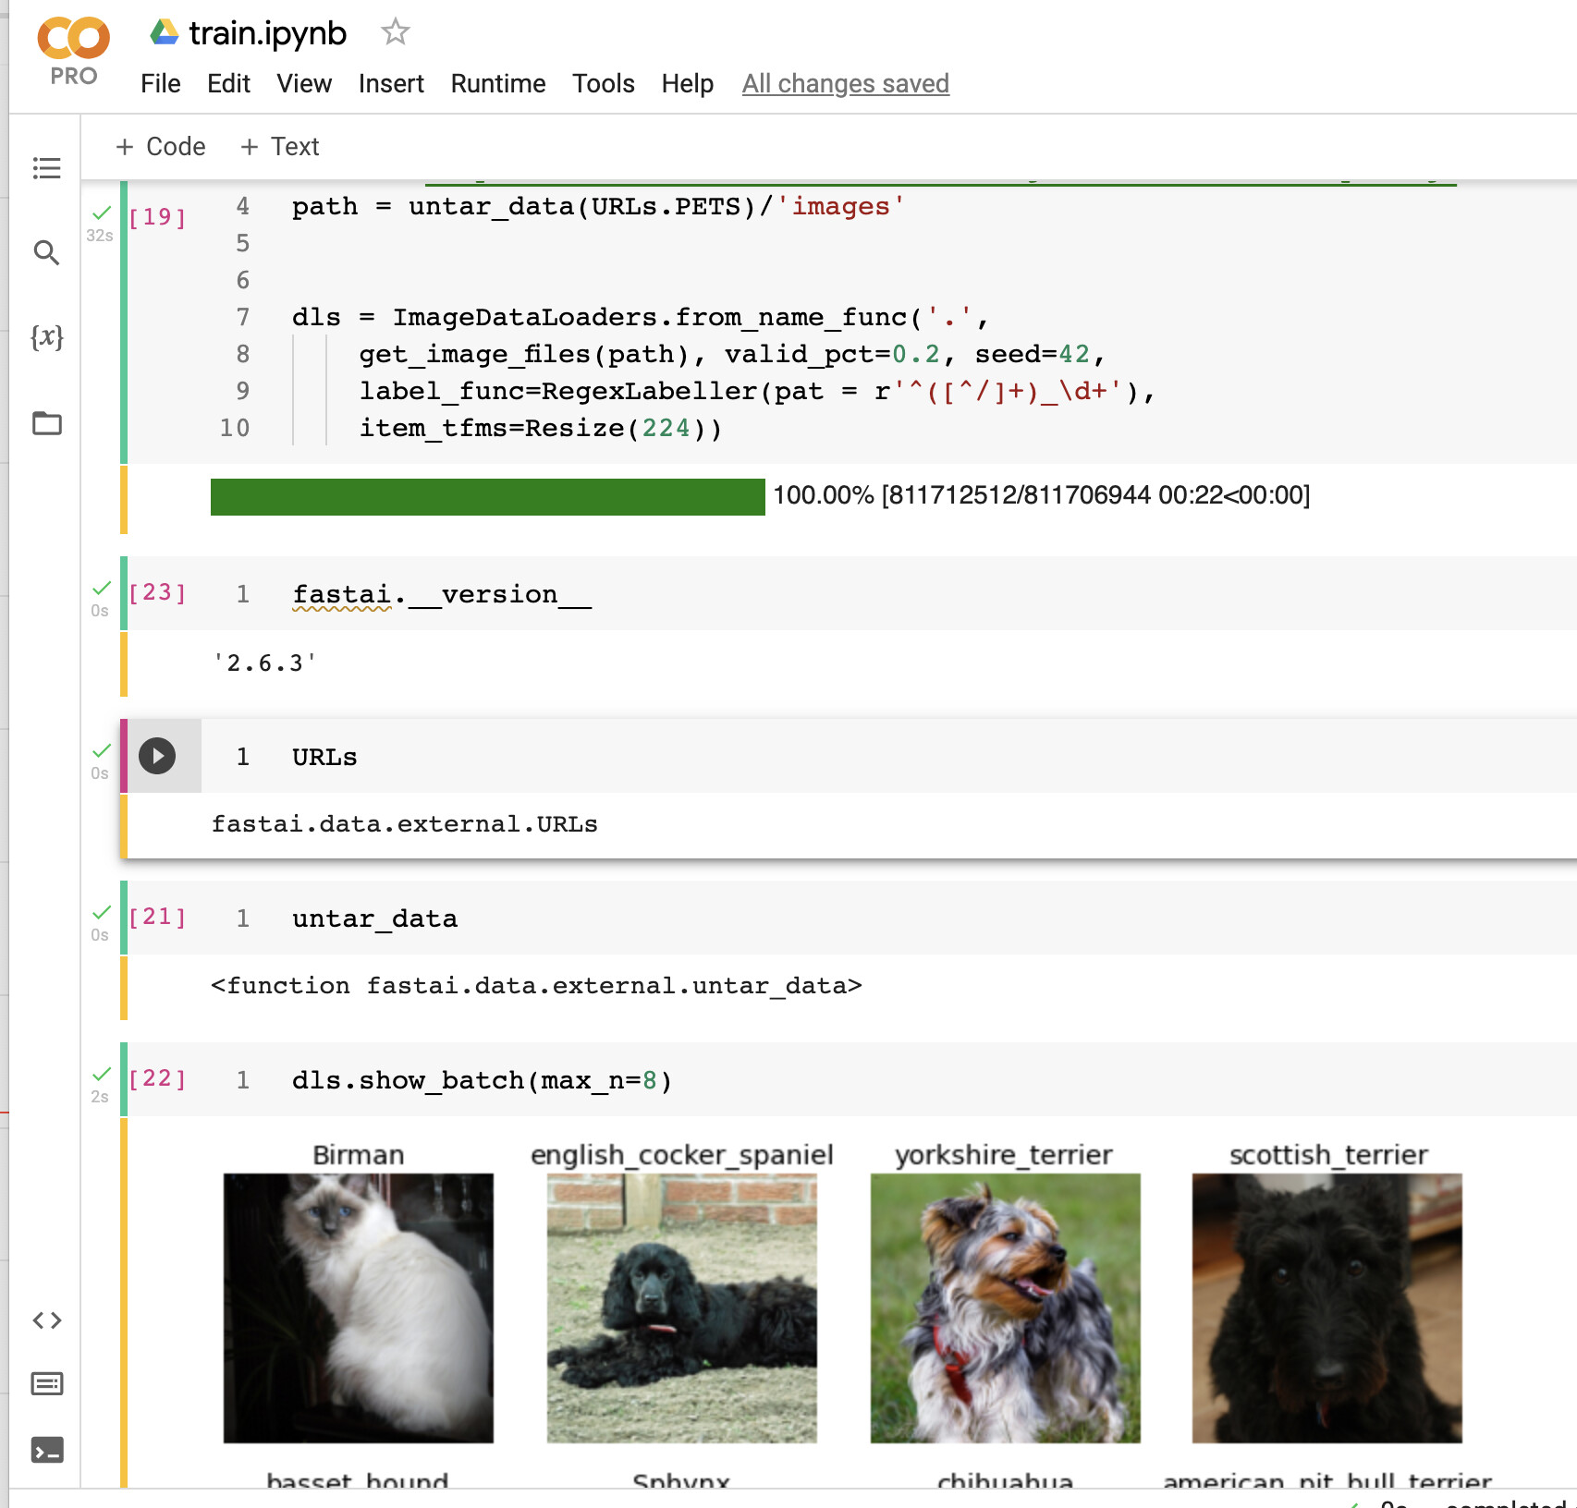Open the command palette icon
The image size is (1577, 1508).
click(x=47, y=1383)
